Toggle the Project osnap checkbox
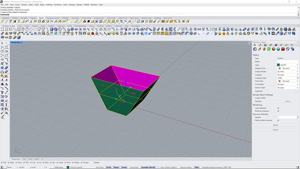 pyautogui.click(x=81, y=162)
